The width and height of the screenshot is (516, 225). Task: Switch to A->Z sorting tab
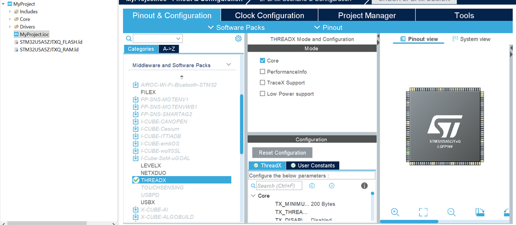click(169, 49)
